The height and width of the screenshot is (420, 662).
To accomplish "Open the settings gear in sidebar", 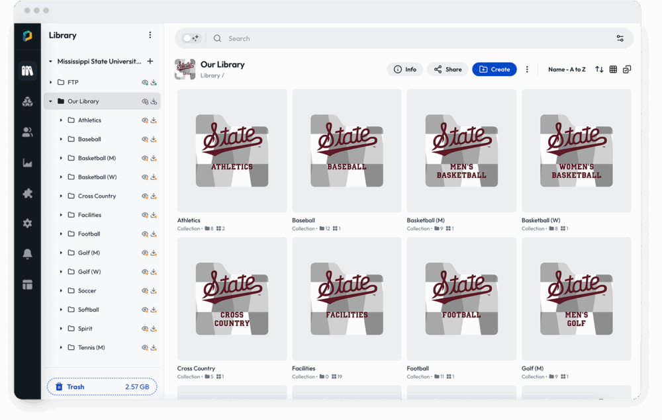I will 27,224.
